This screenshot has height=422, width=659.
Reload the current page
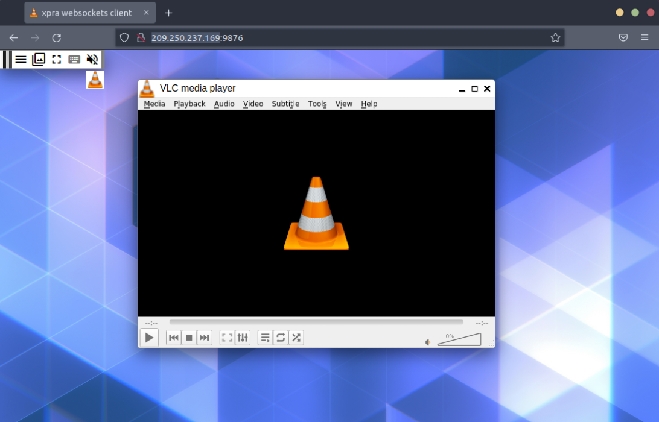[x=56, y=37]
